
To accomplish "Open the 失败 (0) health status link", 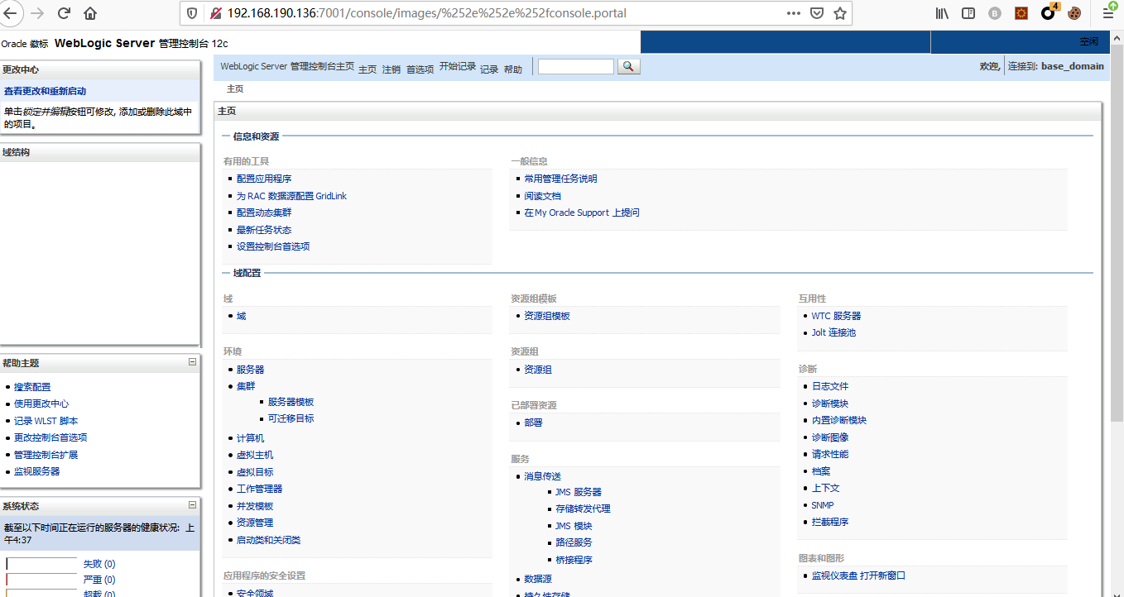I will tap(99, 564).
